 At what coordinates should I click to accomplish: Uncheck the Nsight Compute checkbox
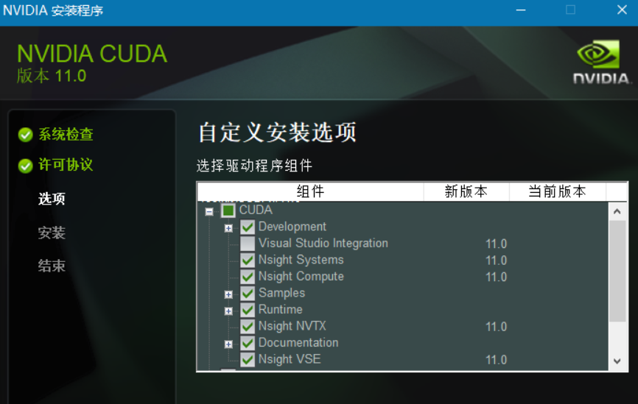pos(248,277)
